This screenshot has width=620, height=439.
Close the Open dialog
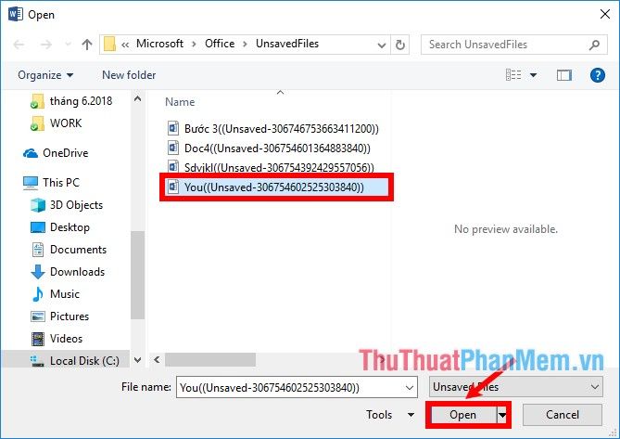pos(604,14)
